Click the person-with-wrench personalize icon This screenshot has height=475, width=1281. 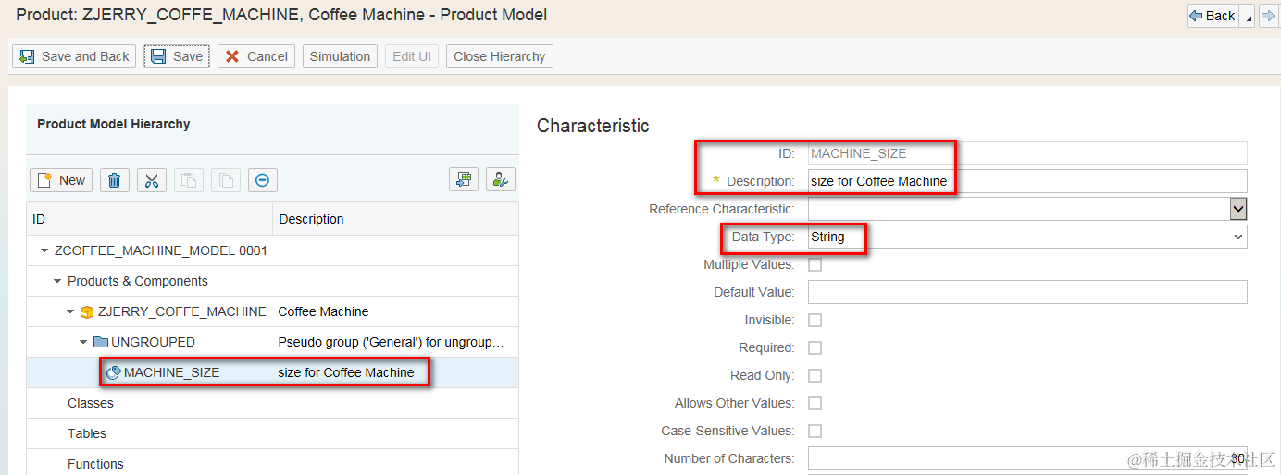(x=501, y=180)
